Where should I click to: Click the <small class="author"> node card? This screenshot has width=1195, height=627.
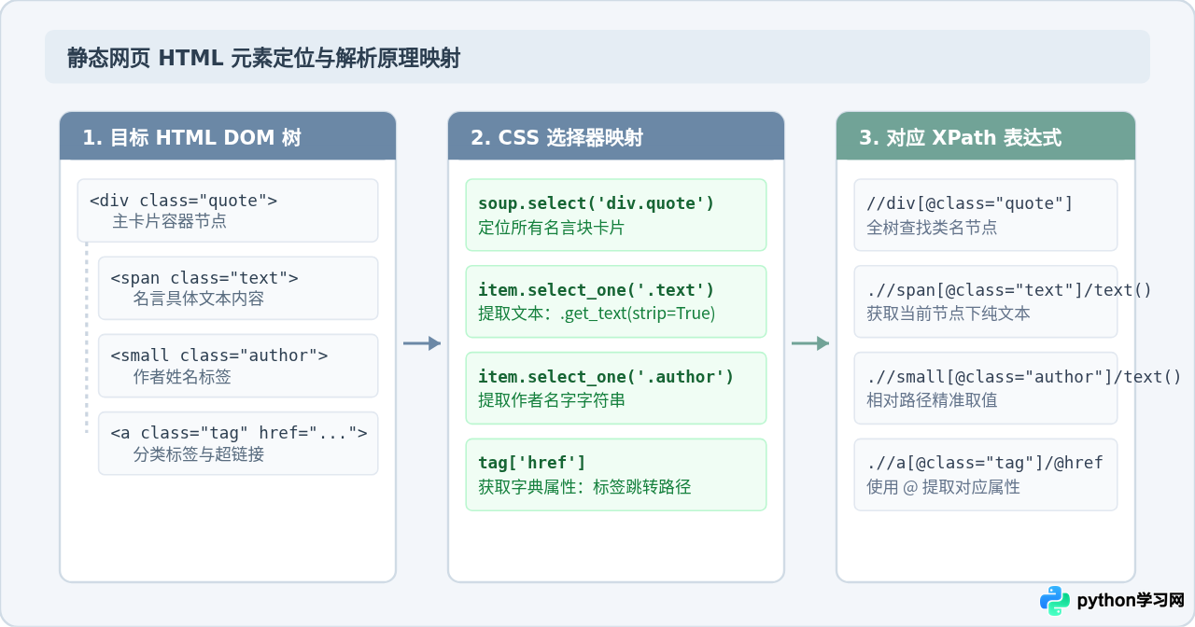[x=238, y=366]
